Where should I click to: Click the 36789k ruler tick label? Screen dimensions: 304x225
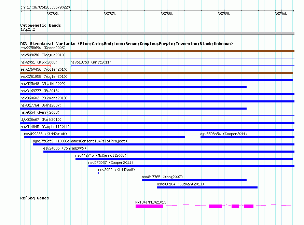click(223, 14)
